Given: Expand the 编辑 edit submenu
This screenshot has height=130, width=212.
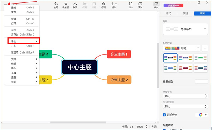Looking at the screenshot, I should (x=22, y=64).
